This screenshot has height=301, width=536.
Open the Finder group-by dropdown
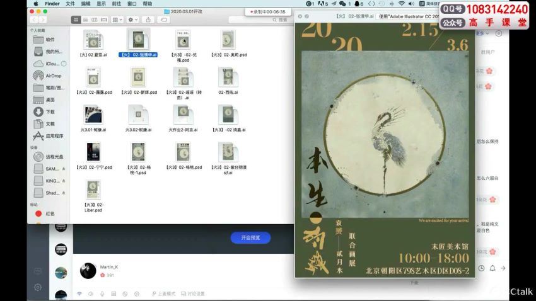point(117,20)
